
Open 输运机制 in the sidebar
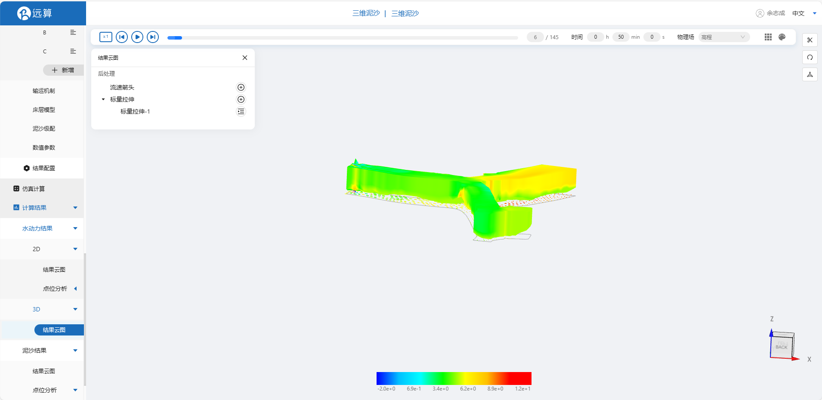tap(43, 91)
